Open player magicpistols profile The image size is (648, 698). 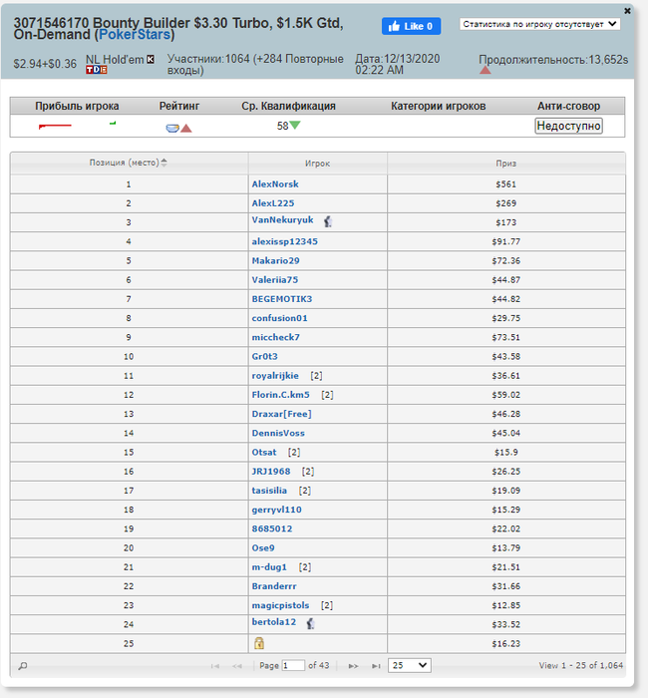280,605
